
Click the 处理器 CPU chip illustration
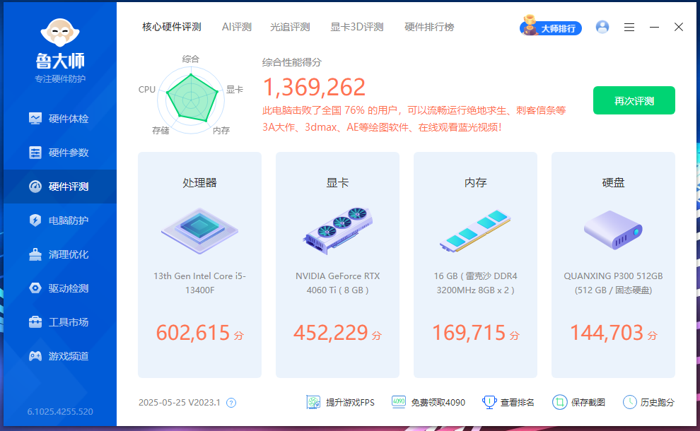(x=199, y=230)
